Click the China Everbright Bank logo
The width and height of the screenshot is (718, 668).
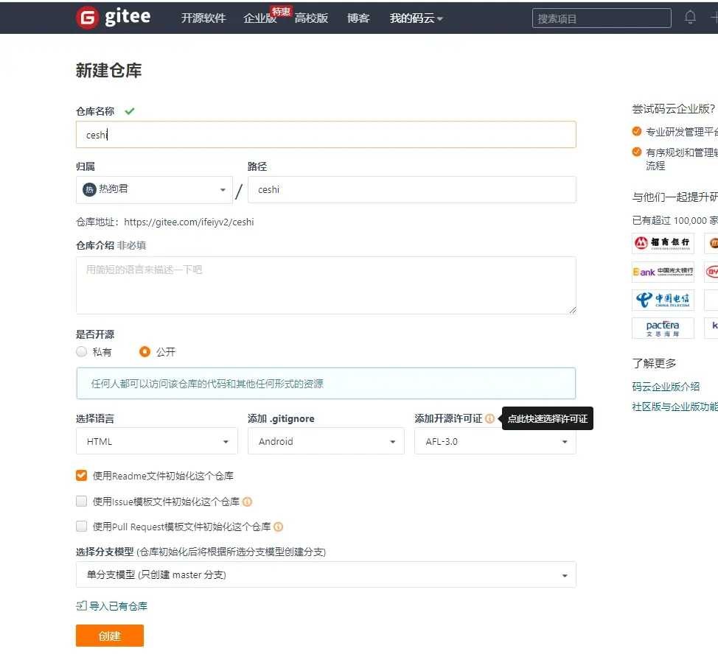tap(663, 273)
